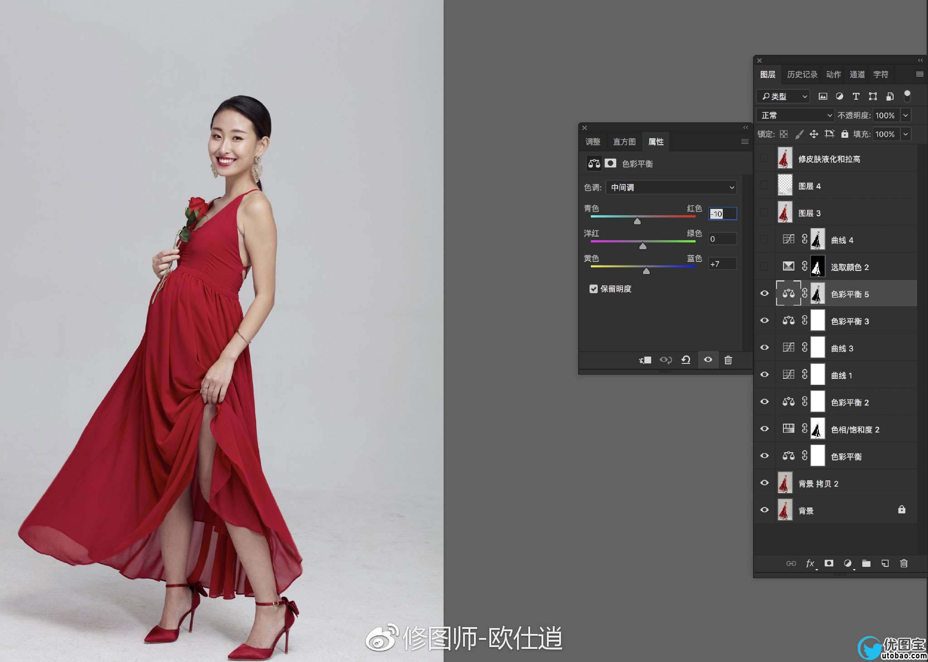This screenshot has width=928, height=662.
Task: Expand the 不透明度 opacity dropdown arrow
Action: [x=905, y=115]
